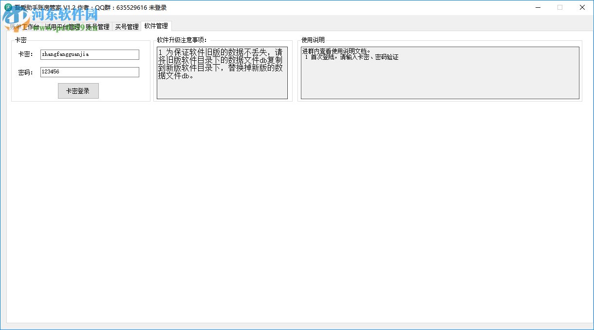Click the window title 吾爱助手账房管家 V1.2
The width and height of the screenshot is (594, 330).
44,7
